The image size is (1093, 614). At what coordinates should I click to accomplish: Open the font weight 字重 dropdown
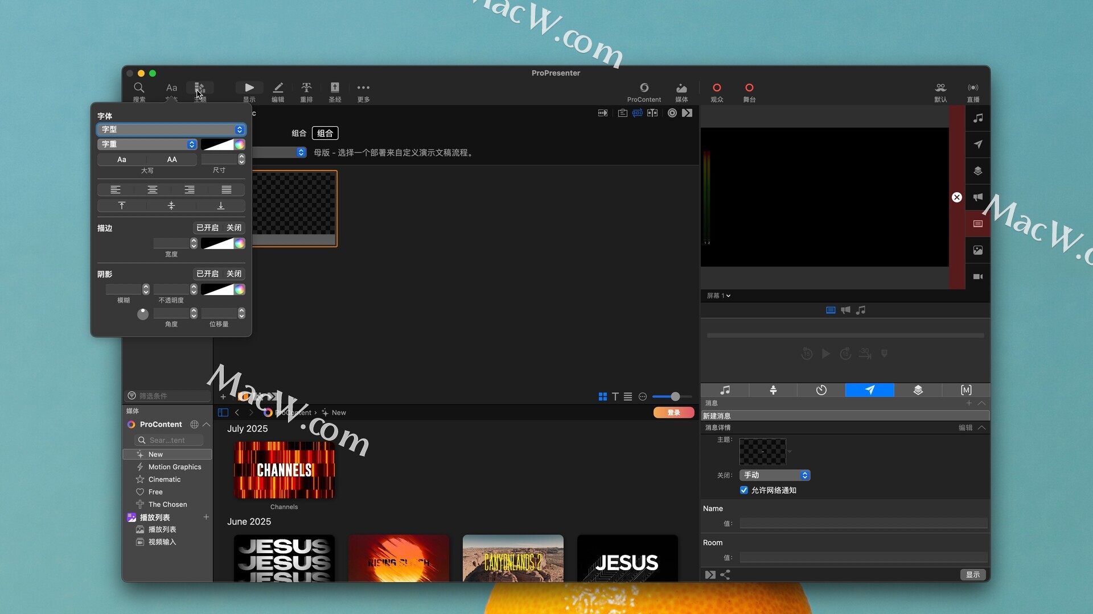click(147, 144)
